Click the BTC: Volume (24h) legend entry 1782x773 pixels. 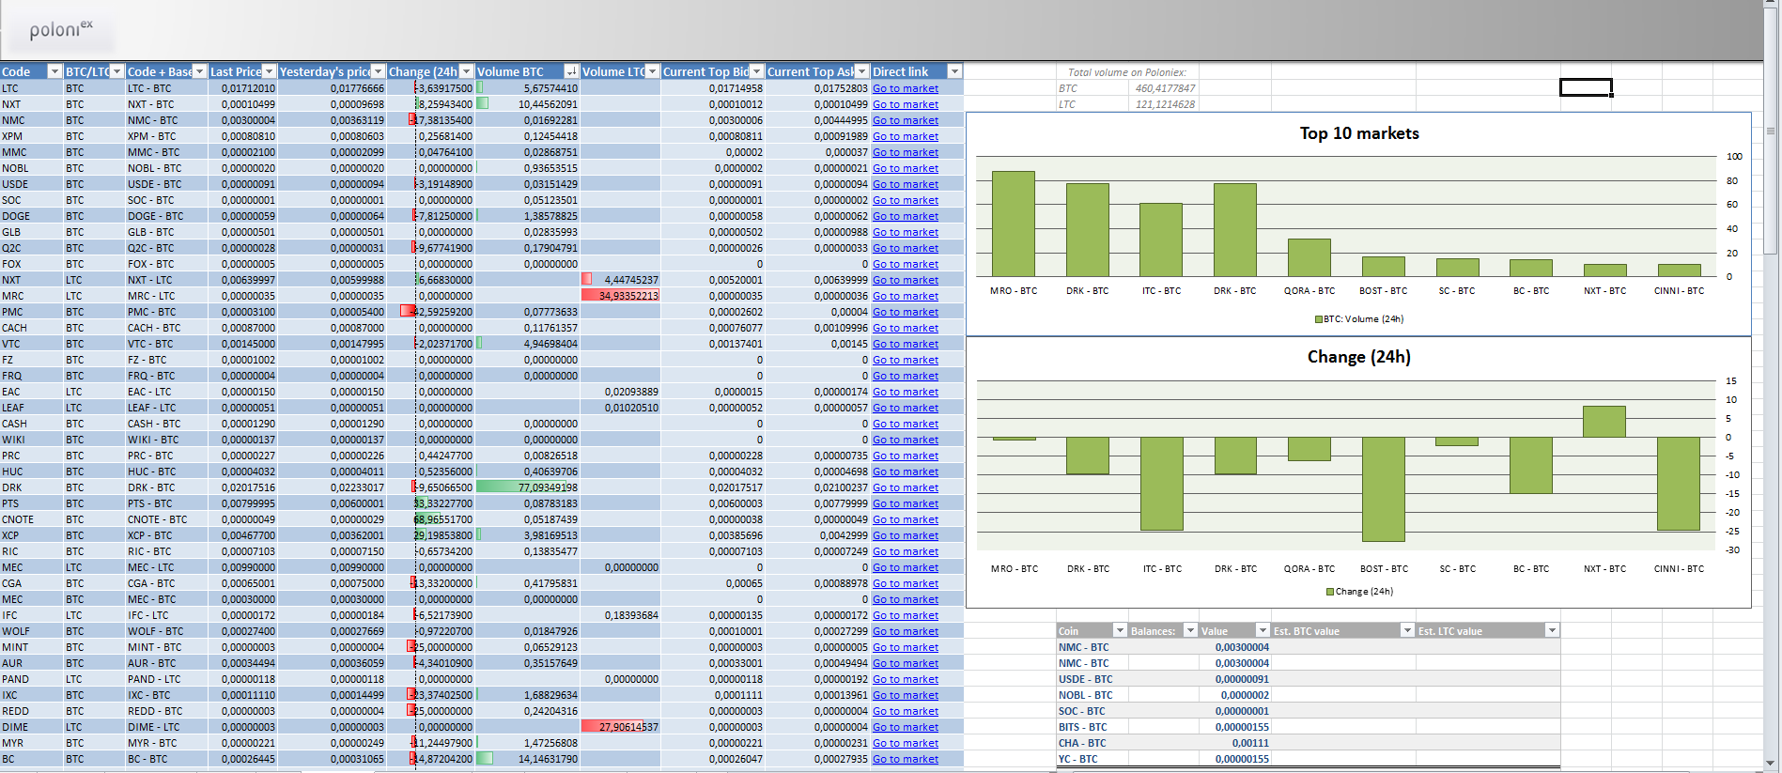coord(1358,319)
